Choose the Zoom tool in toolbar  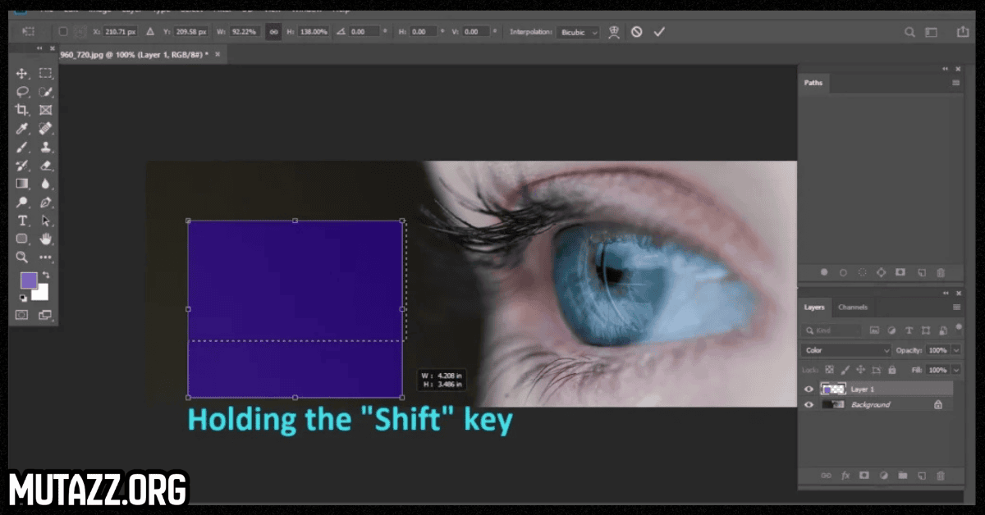coord(22,257)
